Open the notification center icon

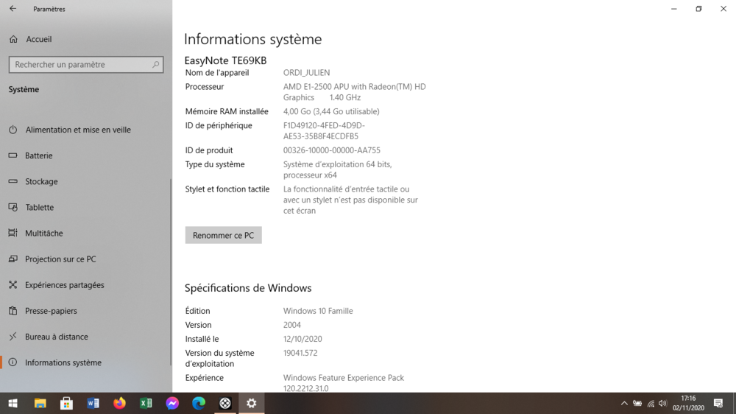click(x=718, y=403)
